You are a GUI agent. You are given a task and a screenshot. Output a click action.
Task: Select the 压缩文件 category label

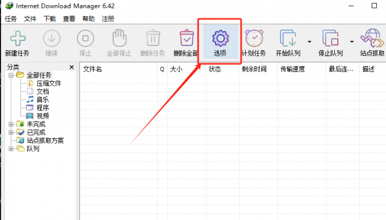tap(49, 83)
